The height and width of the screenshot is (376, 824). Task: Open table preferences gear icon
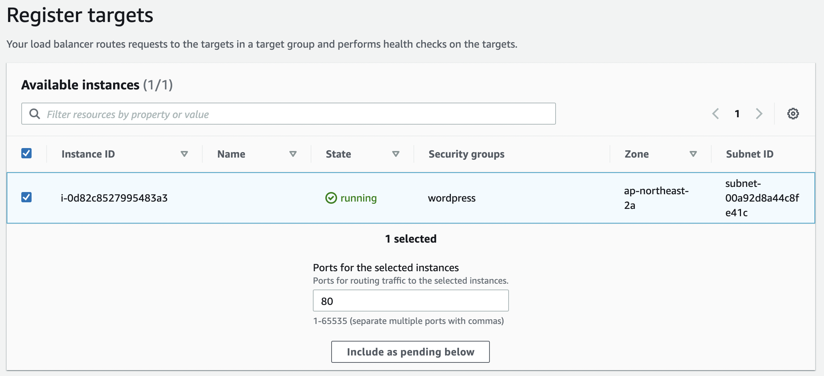(793, 114)
